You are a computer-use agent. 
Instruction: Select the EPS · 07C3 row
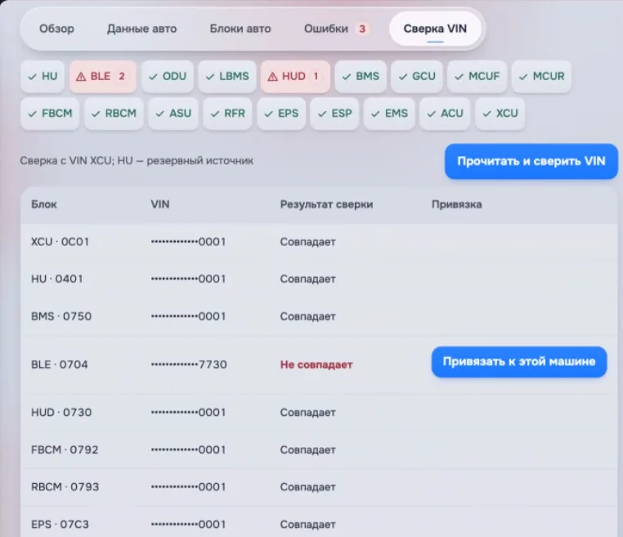coord(319,522)
